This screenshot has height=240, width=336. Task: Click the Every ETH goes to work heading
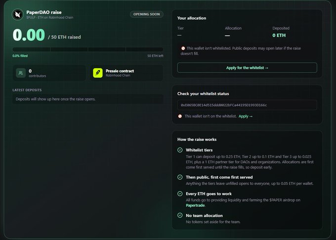(x=209, y=194)
